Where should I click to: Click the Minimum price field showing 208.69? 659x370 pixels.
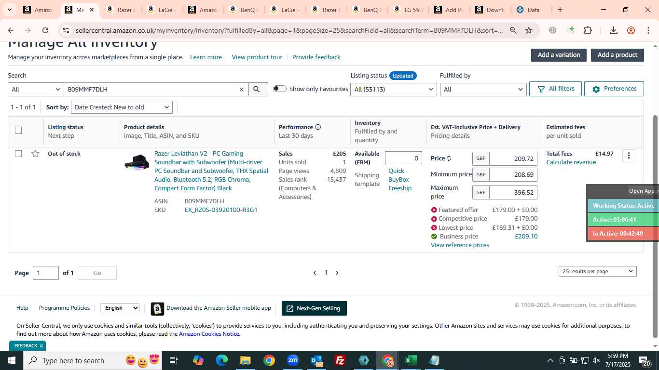pyautogui.click(x=513, y=174)
